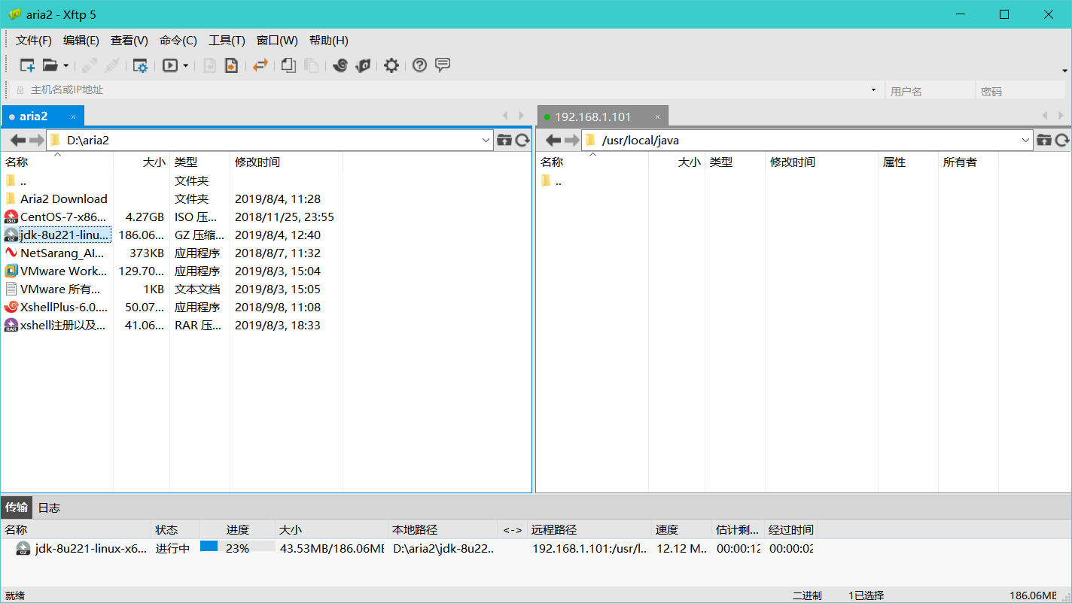Open the 窗口(W) menu
Viewport: 1072px width, 603px height.
[x=277, y=41]
